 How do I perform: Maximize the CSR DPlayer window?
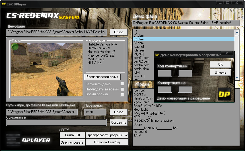(228, 3)
